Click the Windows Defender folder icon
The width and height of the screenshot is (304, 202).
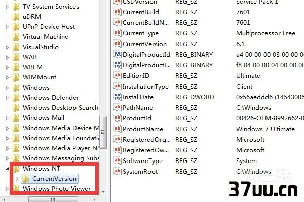coord(16,97)
